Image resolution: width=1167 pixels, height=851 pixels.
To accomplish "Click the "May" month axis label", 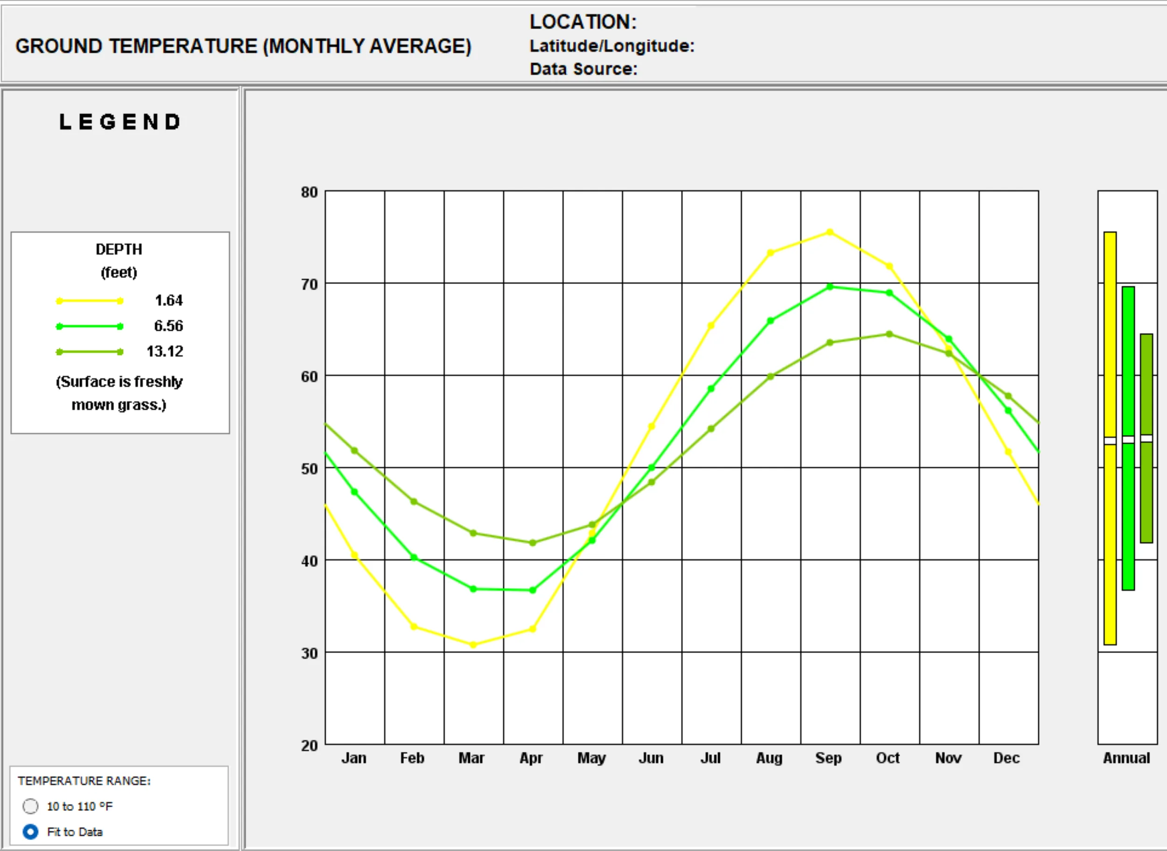I will [x=591, y=758].
